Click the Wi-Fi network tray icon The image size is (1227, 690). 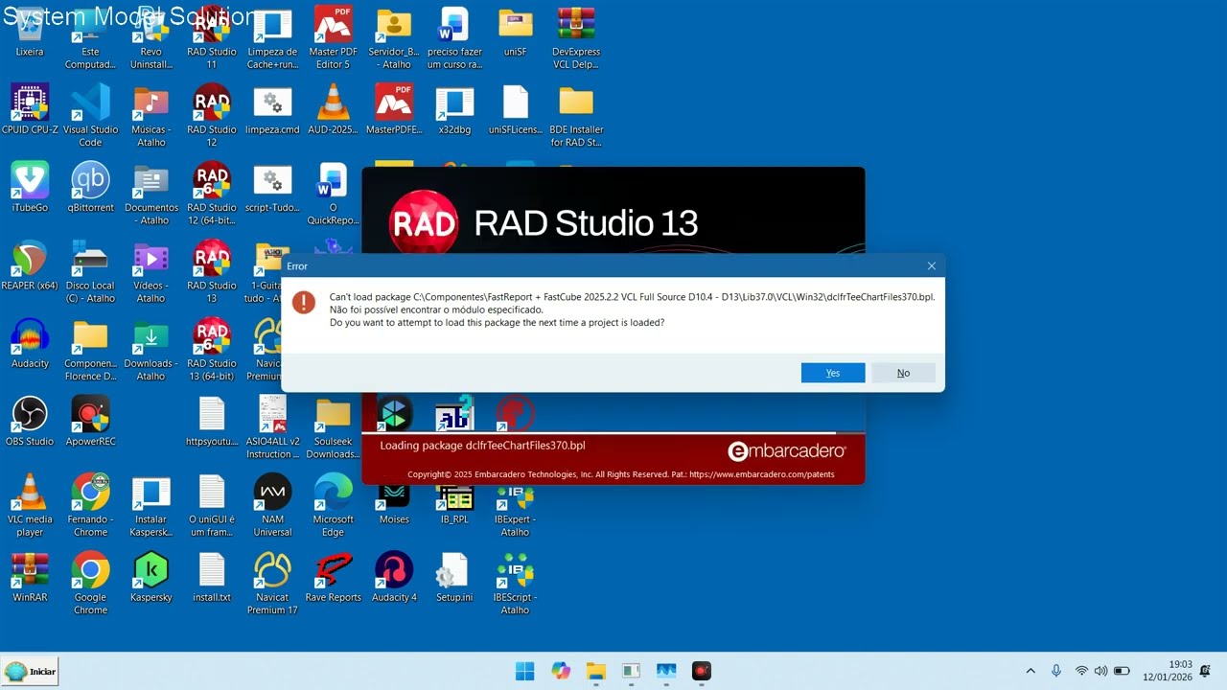click(x=1081, y=671)
